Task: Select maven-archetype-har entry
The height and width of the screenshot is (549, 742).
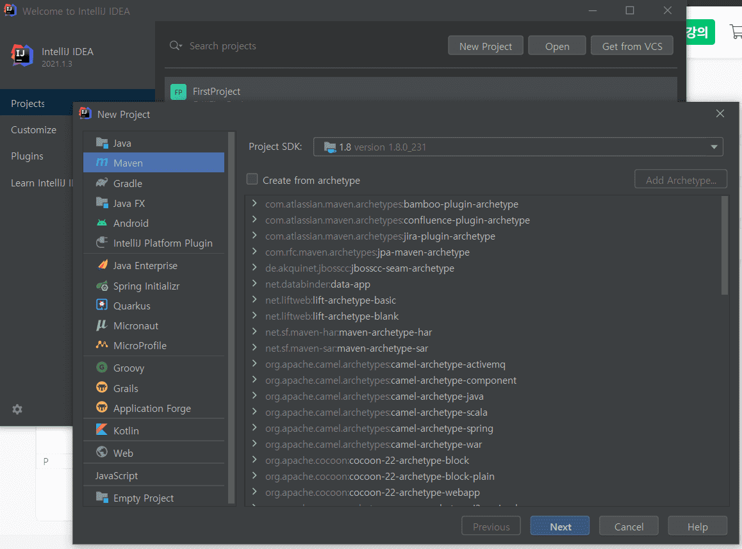Action: click(x=349, y=332)
